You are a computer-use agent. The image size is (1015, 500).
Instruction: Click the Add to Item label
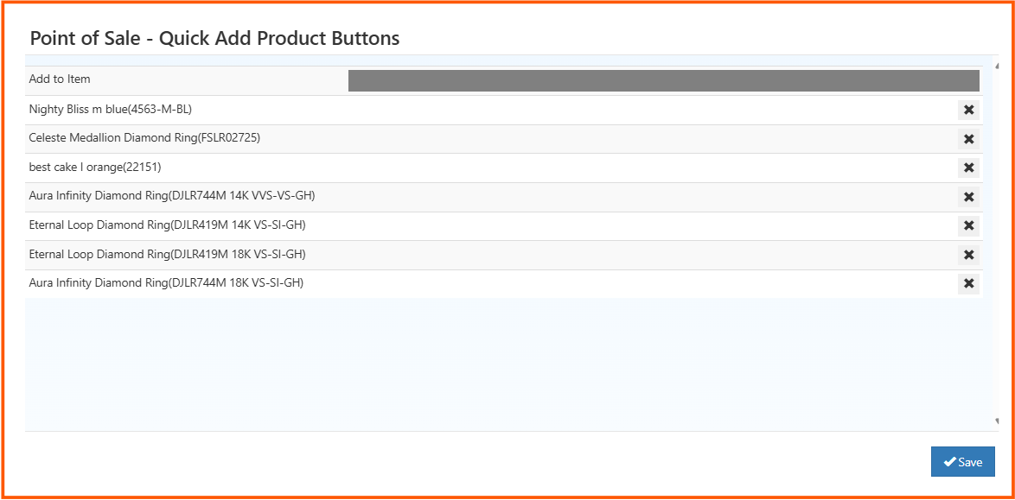[57, 79]
